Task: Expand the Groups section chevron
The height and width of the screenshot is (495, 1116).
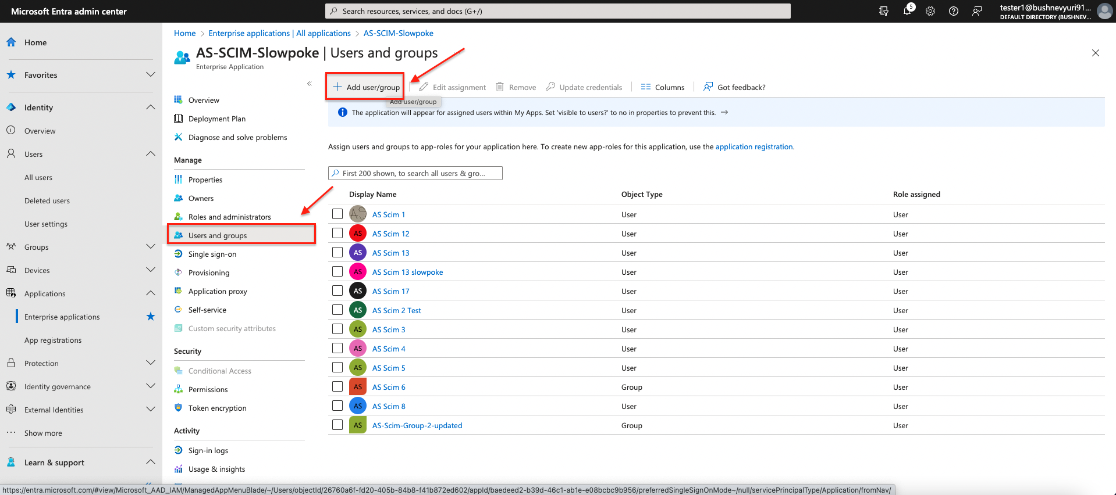Action: (x=151, y=246)
